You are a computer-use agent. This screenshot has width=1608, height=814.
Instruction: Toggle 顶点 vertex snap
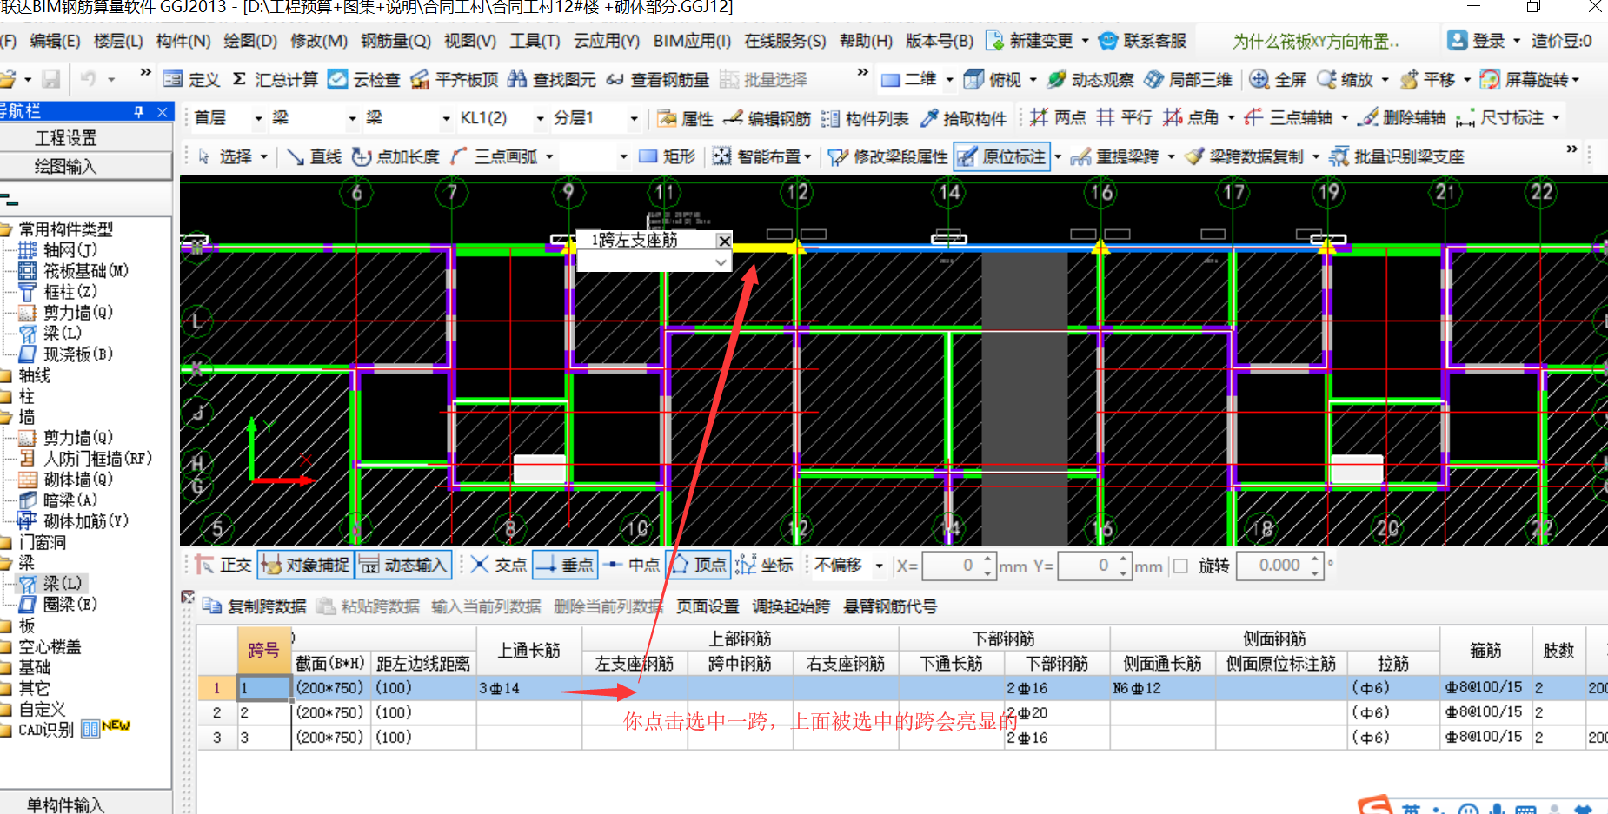coord(698,565)
